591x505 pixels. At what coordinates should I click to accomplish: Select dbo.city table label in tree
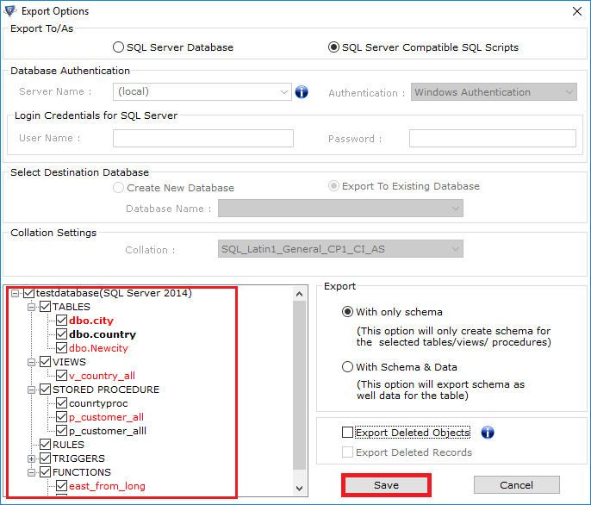(x=91, y=321)
